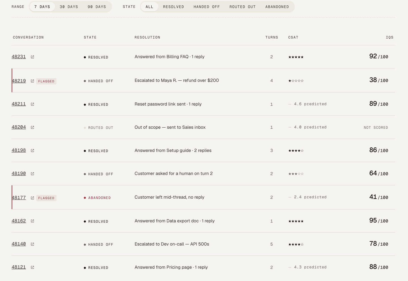Open conversation 48177 external link icon

tap(32, 198)
